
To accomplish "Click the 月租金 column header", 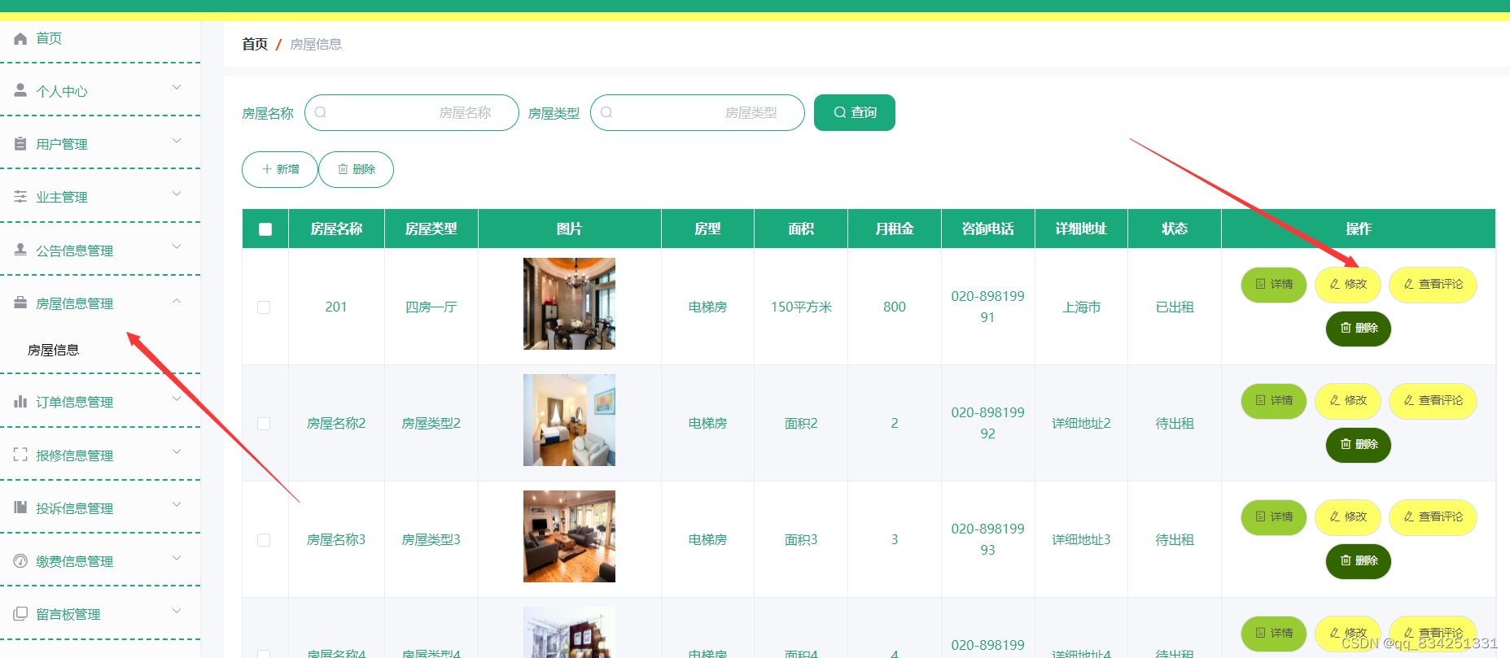I will coord(895,229).
